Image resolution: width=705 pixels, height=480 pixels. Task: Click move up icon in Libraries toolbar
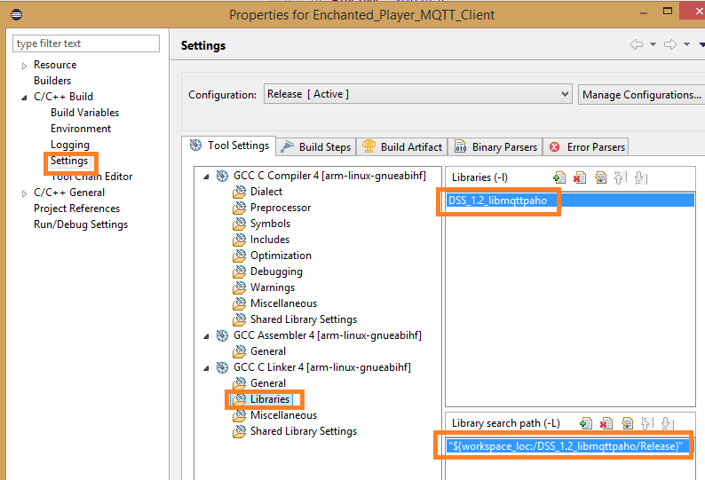(621, 177)
